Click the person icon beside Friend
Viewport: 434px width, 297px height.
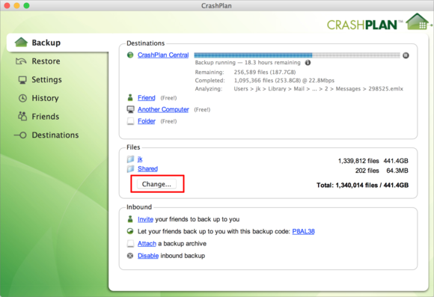click(x=130, y=97)
